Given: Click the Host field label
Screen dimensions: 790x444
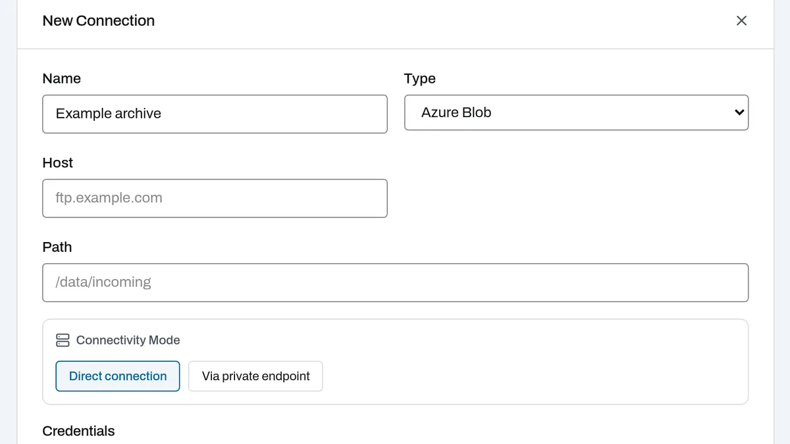Looking at the screenshot, I should point(58,162).
